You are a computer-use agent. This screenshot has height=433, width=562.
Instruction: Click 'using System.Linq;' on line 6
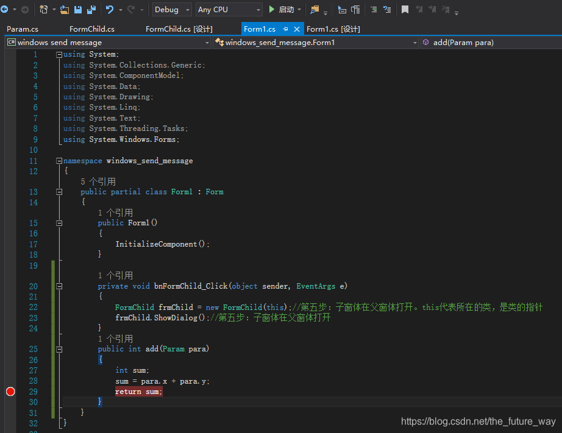point(102,107)
